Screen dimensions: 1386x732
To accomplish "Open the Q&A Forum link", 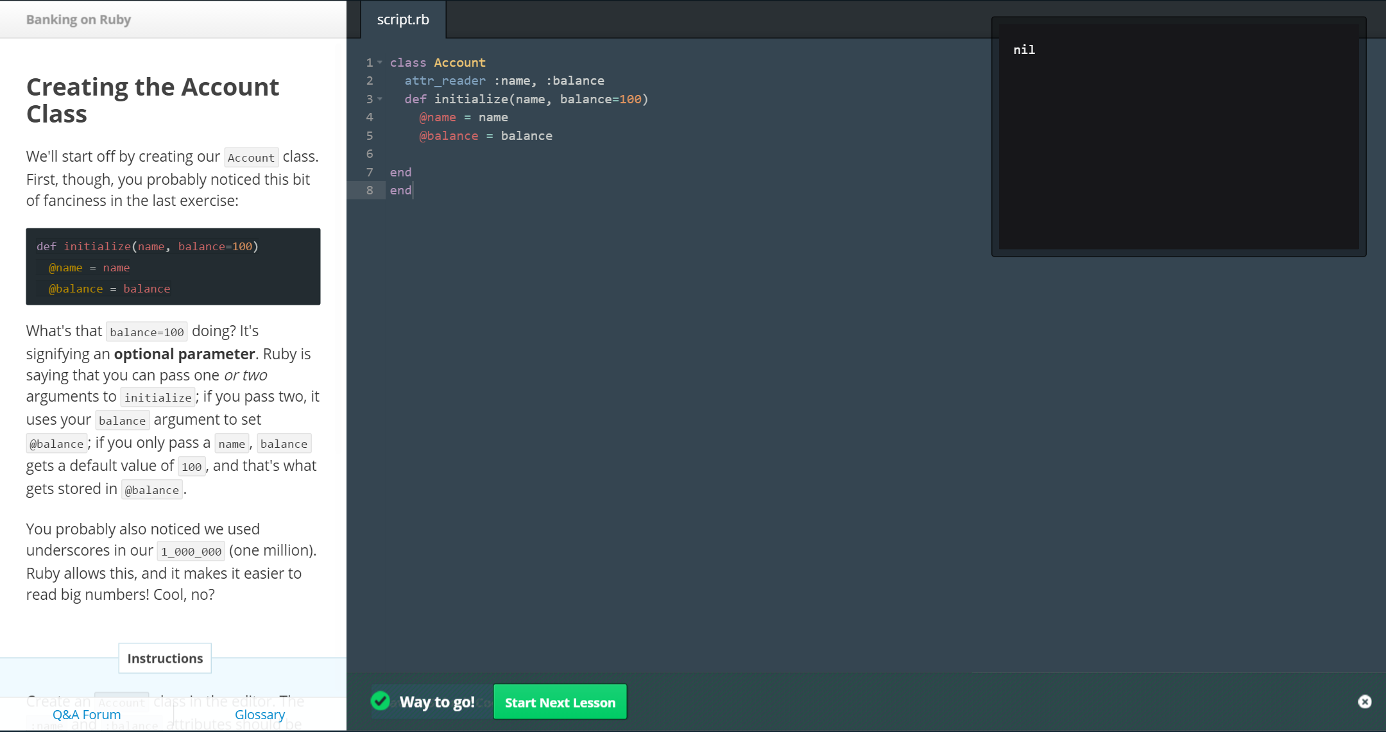I will [x=87, y=715].
